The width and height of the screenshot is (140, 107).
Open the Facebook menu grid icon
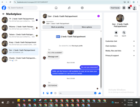click(124, 8)
